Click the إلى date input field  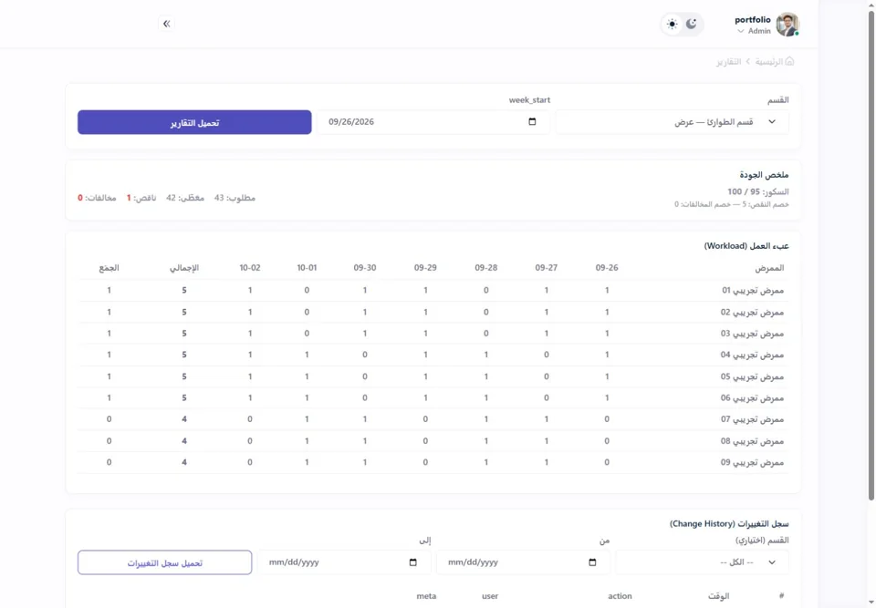point(344,562)
